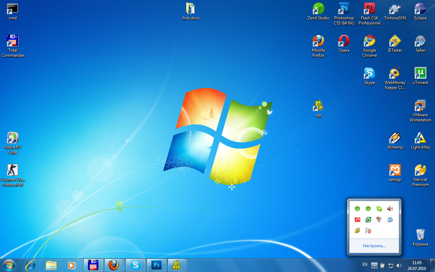Open the cmd desktop shortcut
The image size is (435, 272).
(13, 12)
